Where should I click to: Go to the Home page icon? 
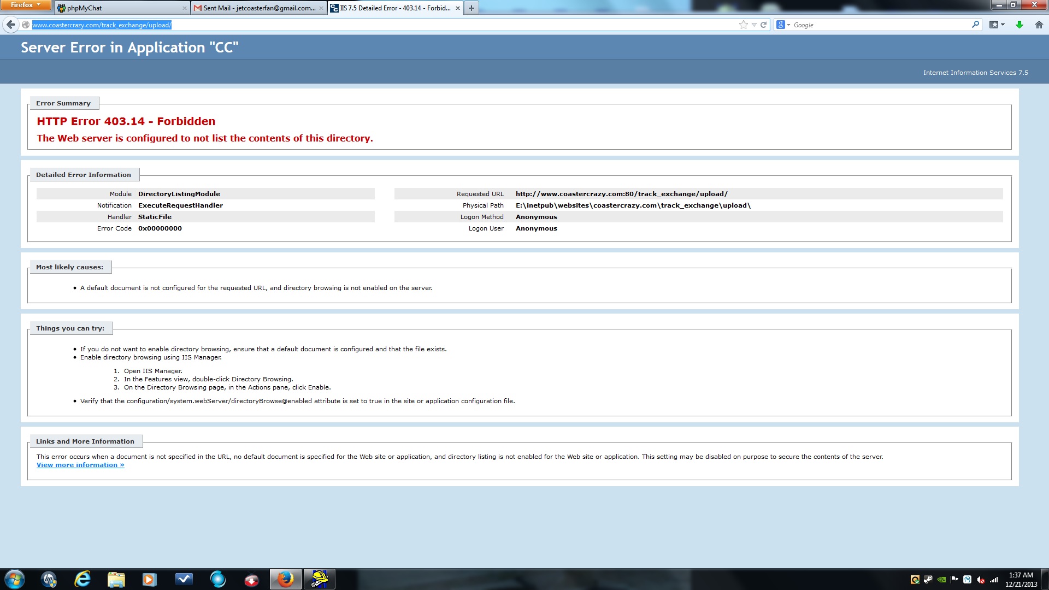[1039, 25]
